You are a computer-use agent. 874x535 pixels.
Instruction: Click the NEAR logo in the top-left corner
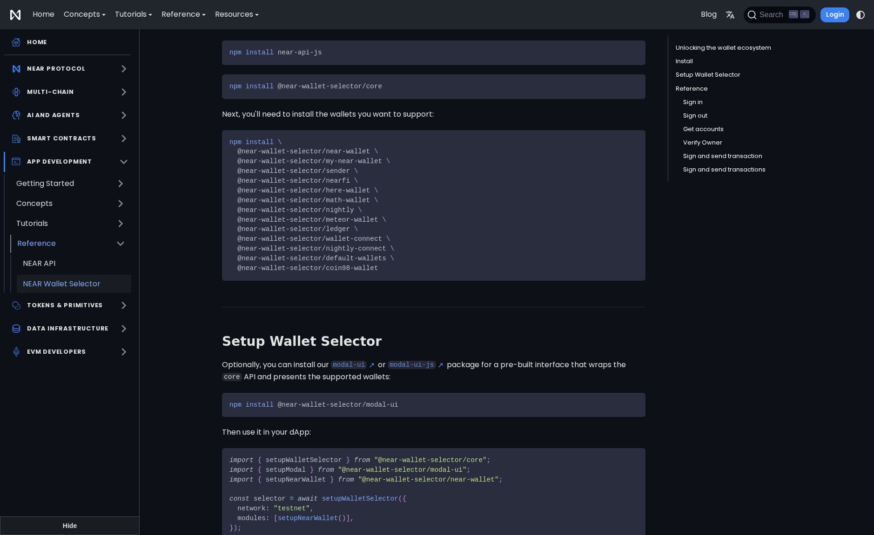pos(15,14)
